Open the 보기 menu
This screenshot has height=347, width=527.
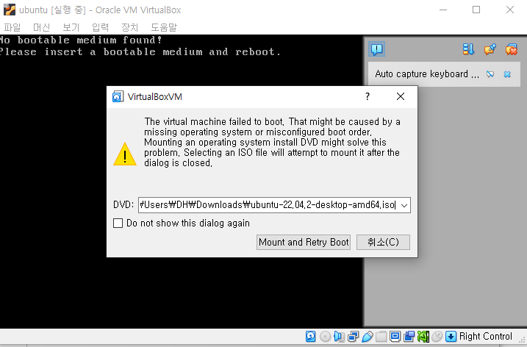tap(71, 27)
